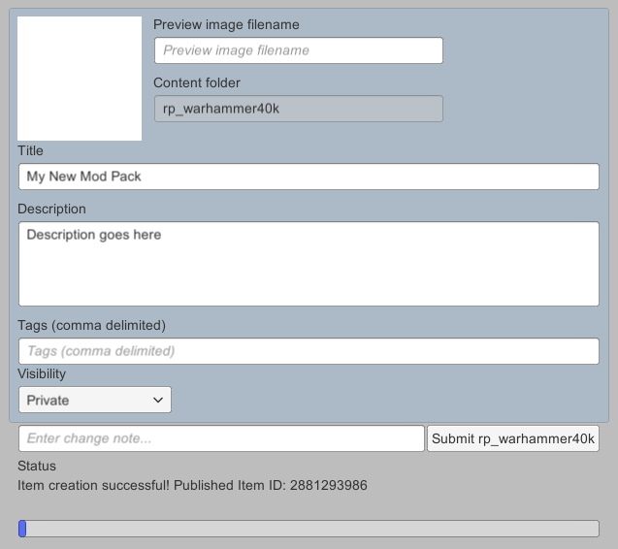Click the upload progress bar track
The width and height of the screenshot is (618, 549).
click(310, 529)
